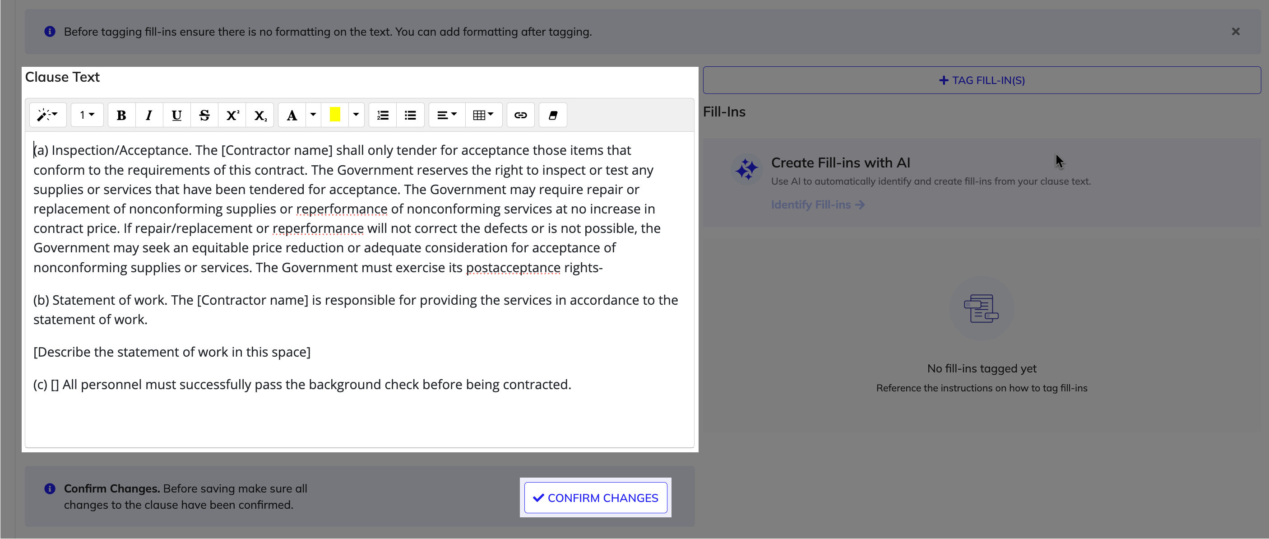1269x539 pixels.
Task: Open the magic wand style dropdown
Action: (x=48, y=115)
